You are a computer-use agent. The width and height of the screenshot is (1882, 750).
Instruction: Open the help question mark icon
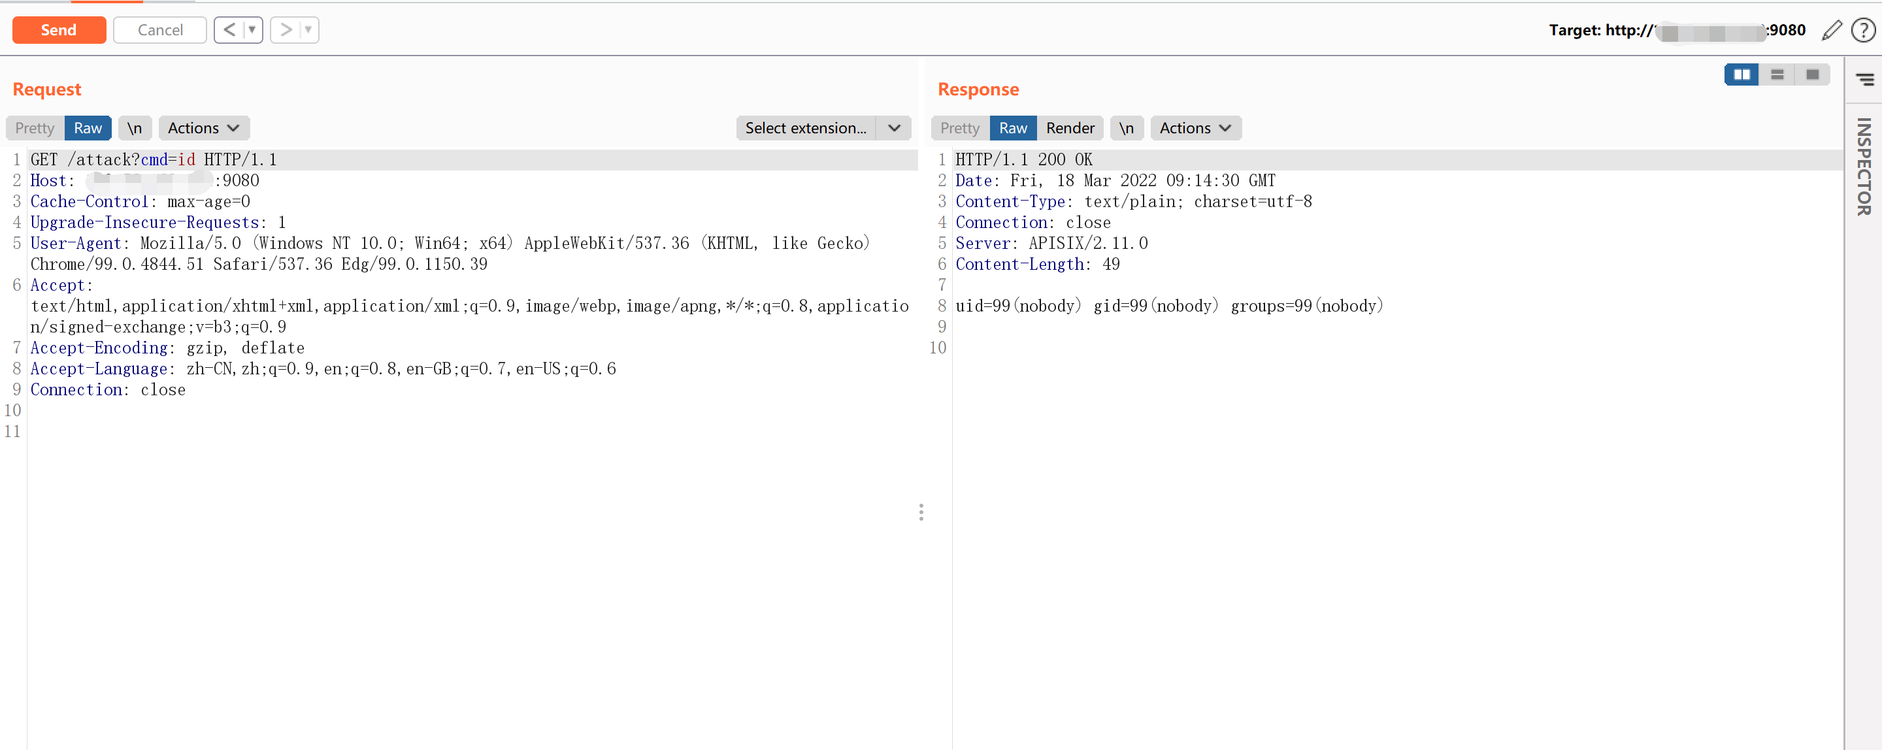click(x=1863, y=30)
